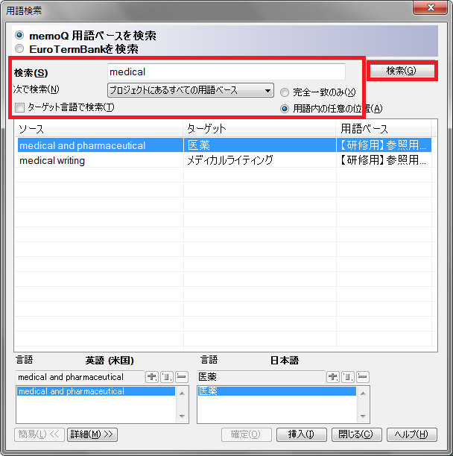Click the edit icon beside the English term field
This screenshot has height=456, width=453.
point(165,377)
